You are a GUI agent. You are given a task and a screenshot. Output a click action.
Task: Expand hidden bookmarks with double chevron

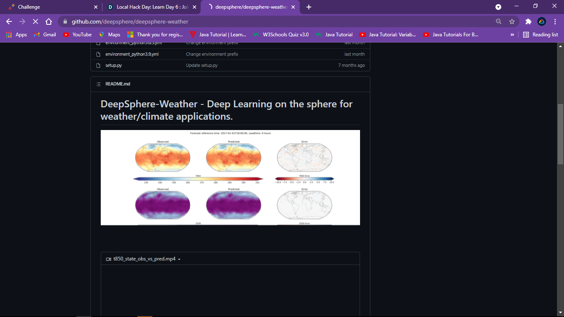click(512, 35)
